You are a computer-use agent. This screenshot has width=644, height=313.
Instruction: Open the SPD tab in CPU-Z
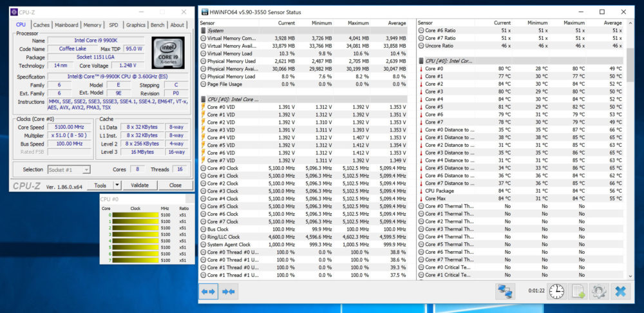(113, 25)
